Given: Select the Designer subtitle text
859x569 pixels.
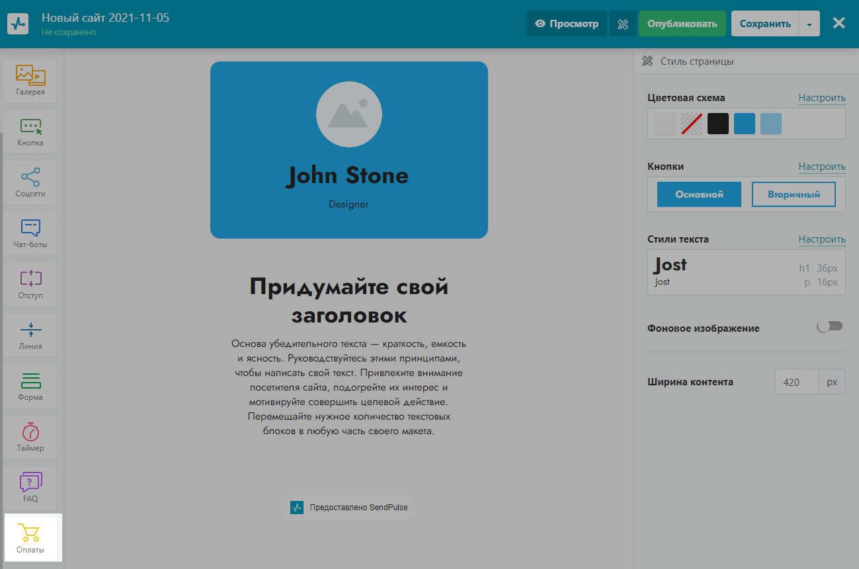Looking at the screenshot, I should pyautogui.click(x=348, y=204).
